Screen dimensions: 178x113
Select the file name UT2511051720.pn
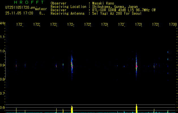point(20,8)
